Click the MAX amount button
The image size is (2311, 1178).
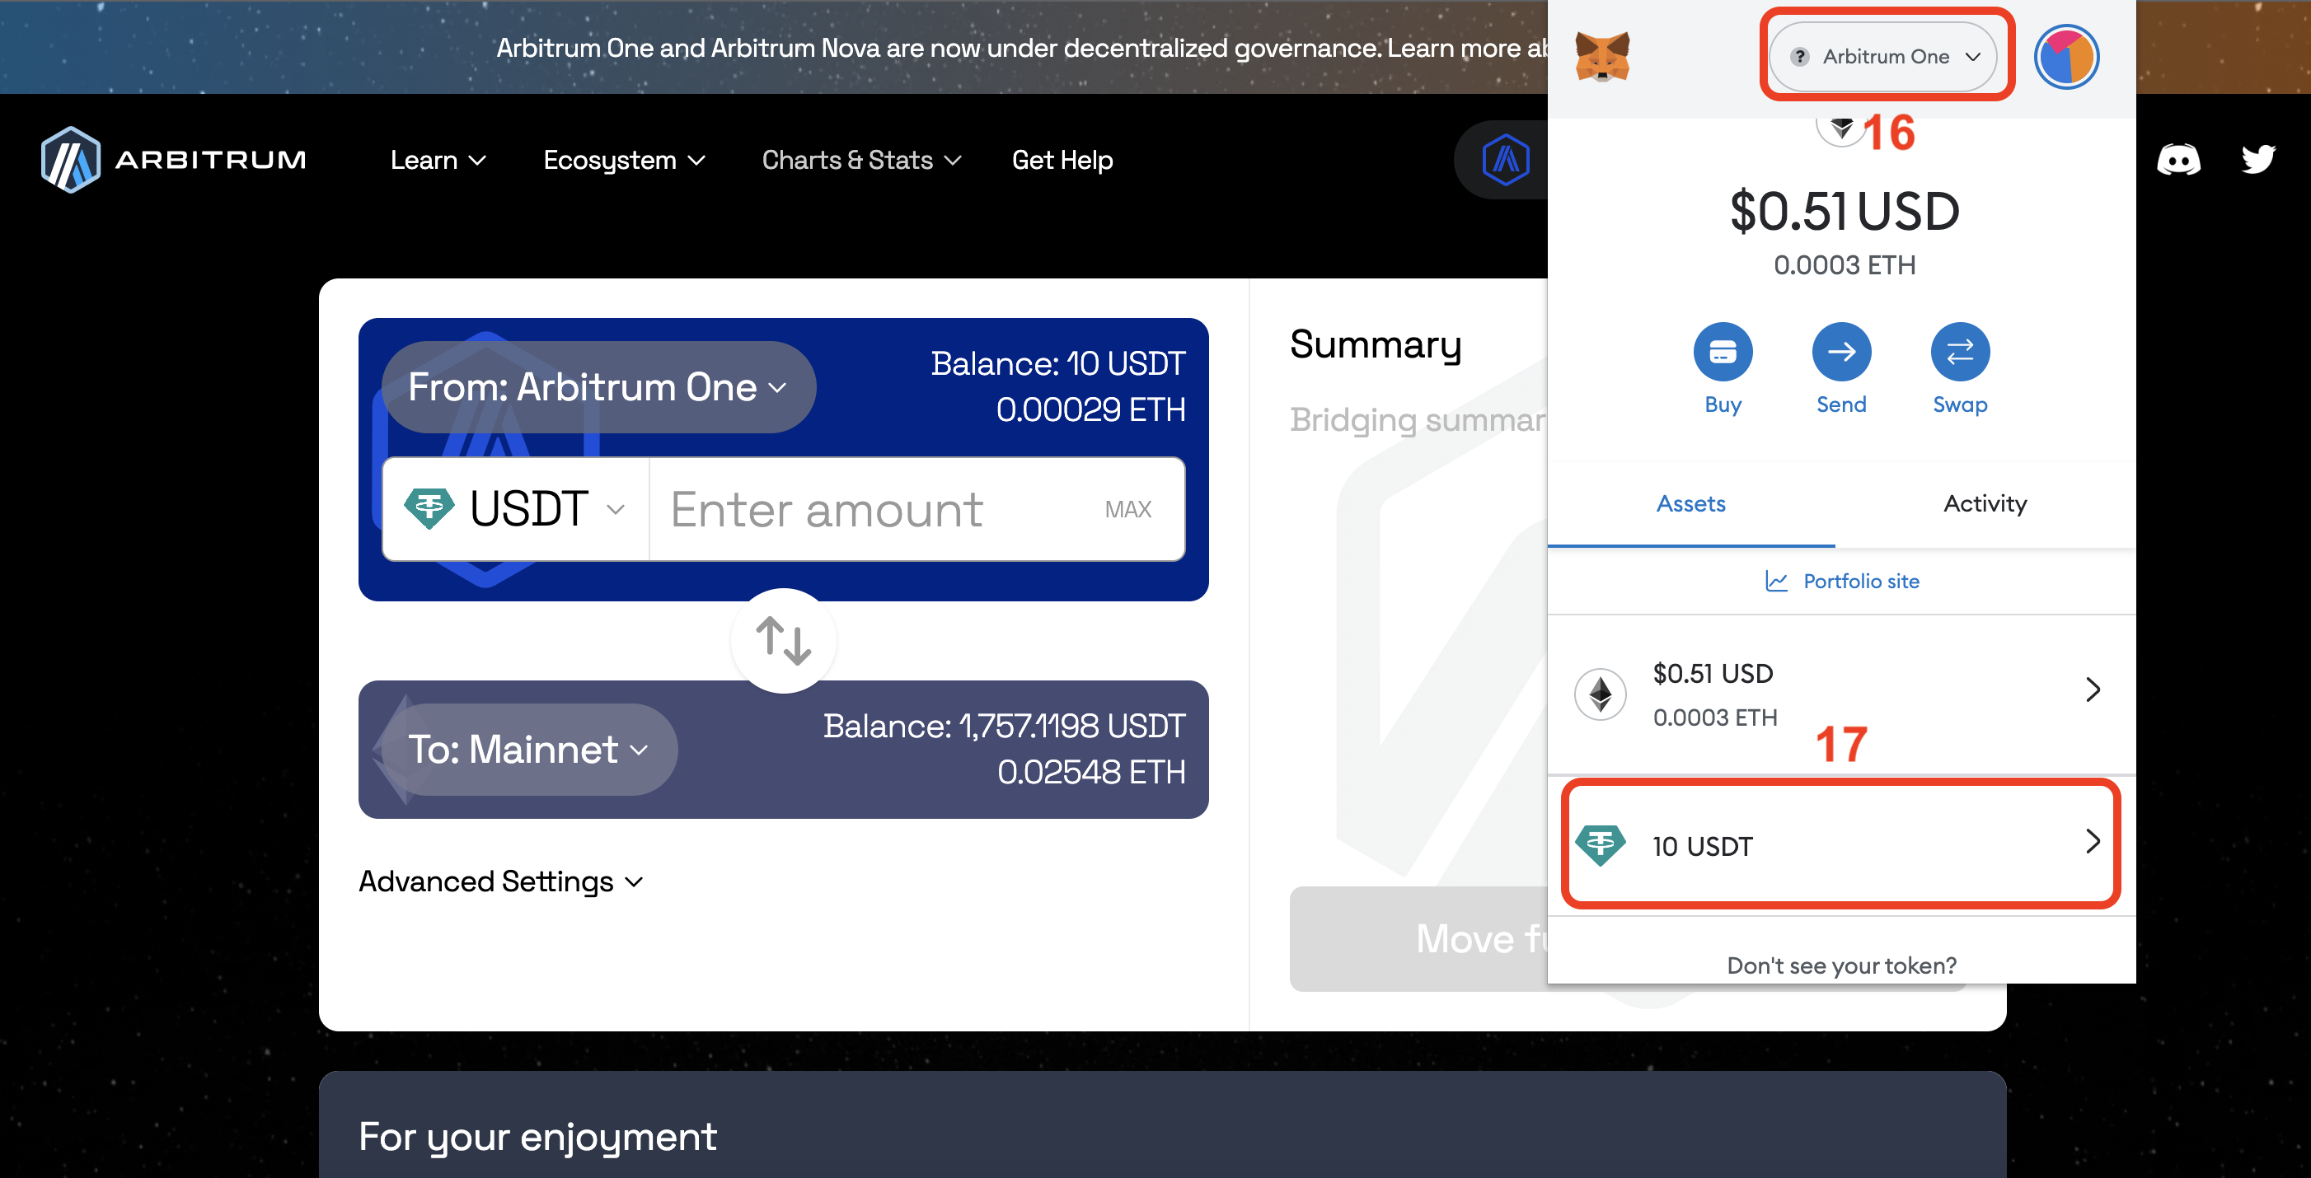click(1127, 509)
